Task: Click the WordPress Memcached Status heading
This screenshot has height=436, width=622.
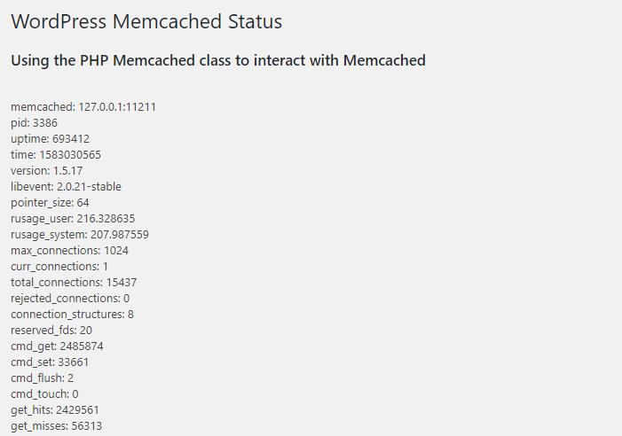Action: pos(146,21)
